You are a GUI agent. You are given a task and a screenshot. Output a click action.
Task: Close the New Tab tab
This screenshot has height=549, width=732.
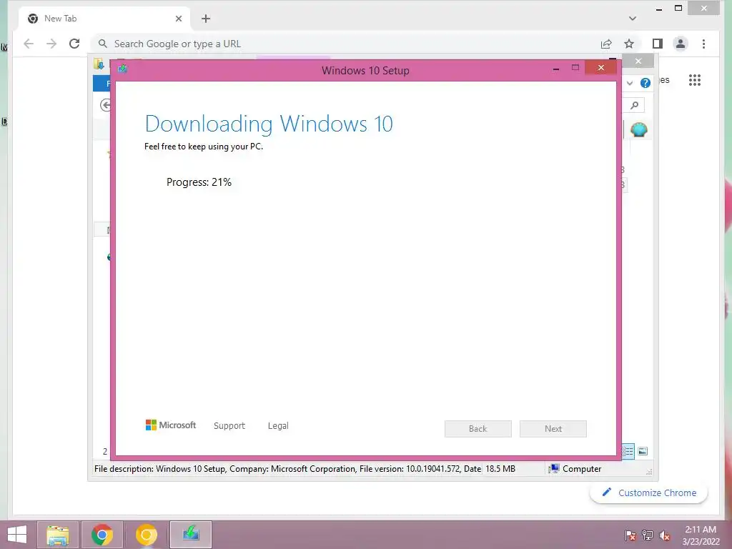click(179, 19)
